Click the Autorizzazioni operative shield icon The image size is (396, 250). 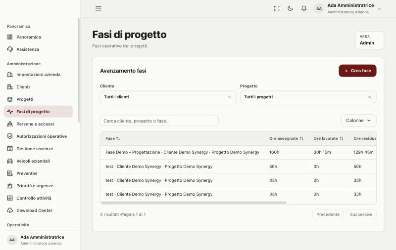(10, 136)
